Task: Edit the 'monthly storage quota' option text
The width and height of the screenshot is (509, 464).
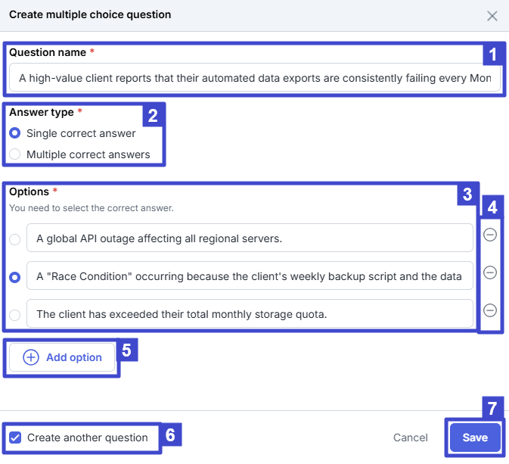Action: pos(250,314)
